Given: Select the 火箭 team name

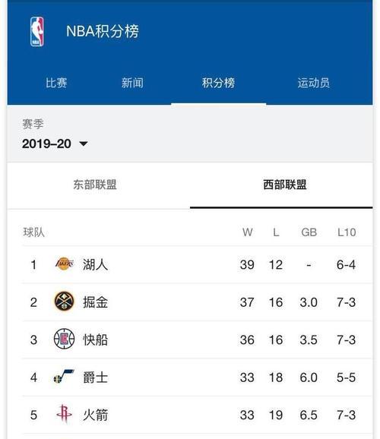Looking at the screenshot, I should pyautogui.click(x=95, y=415).
